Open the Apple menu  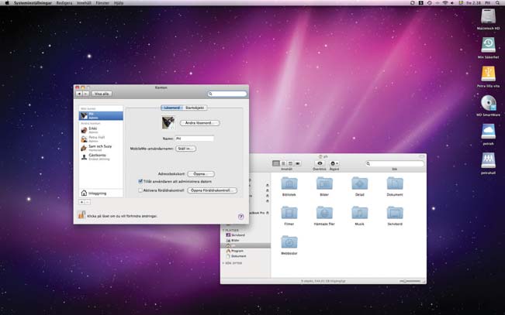pos(7,2)
